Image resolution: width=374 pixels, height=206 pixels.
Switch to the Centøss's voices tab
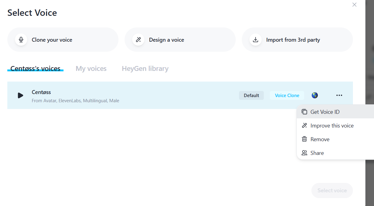tap(35, 68)
